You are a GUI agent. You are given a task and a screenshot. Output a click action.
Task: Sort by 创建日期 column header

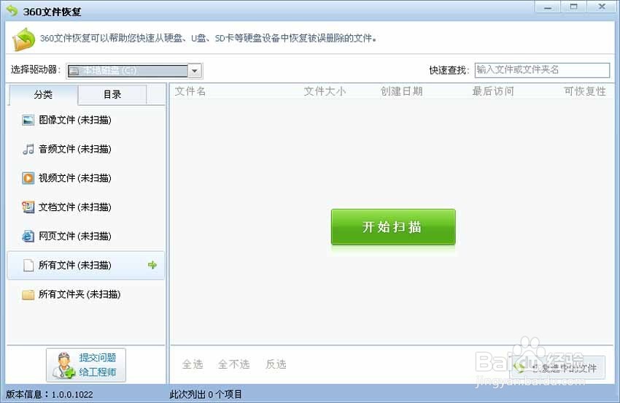(401, 91)
